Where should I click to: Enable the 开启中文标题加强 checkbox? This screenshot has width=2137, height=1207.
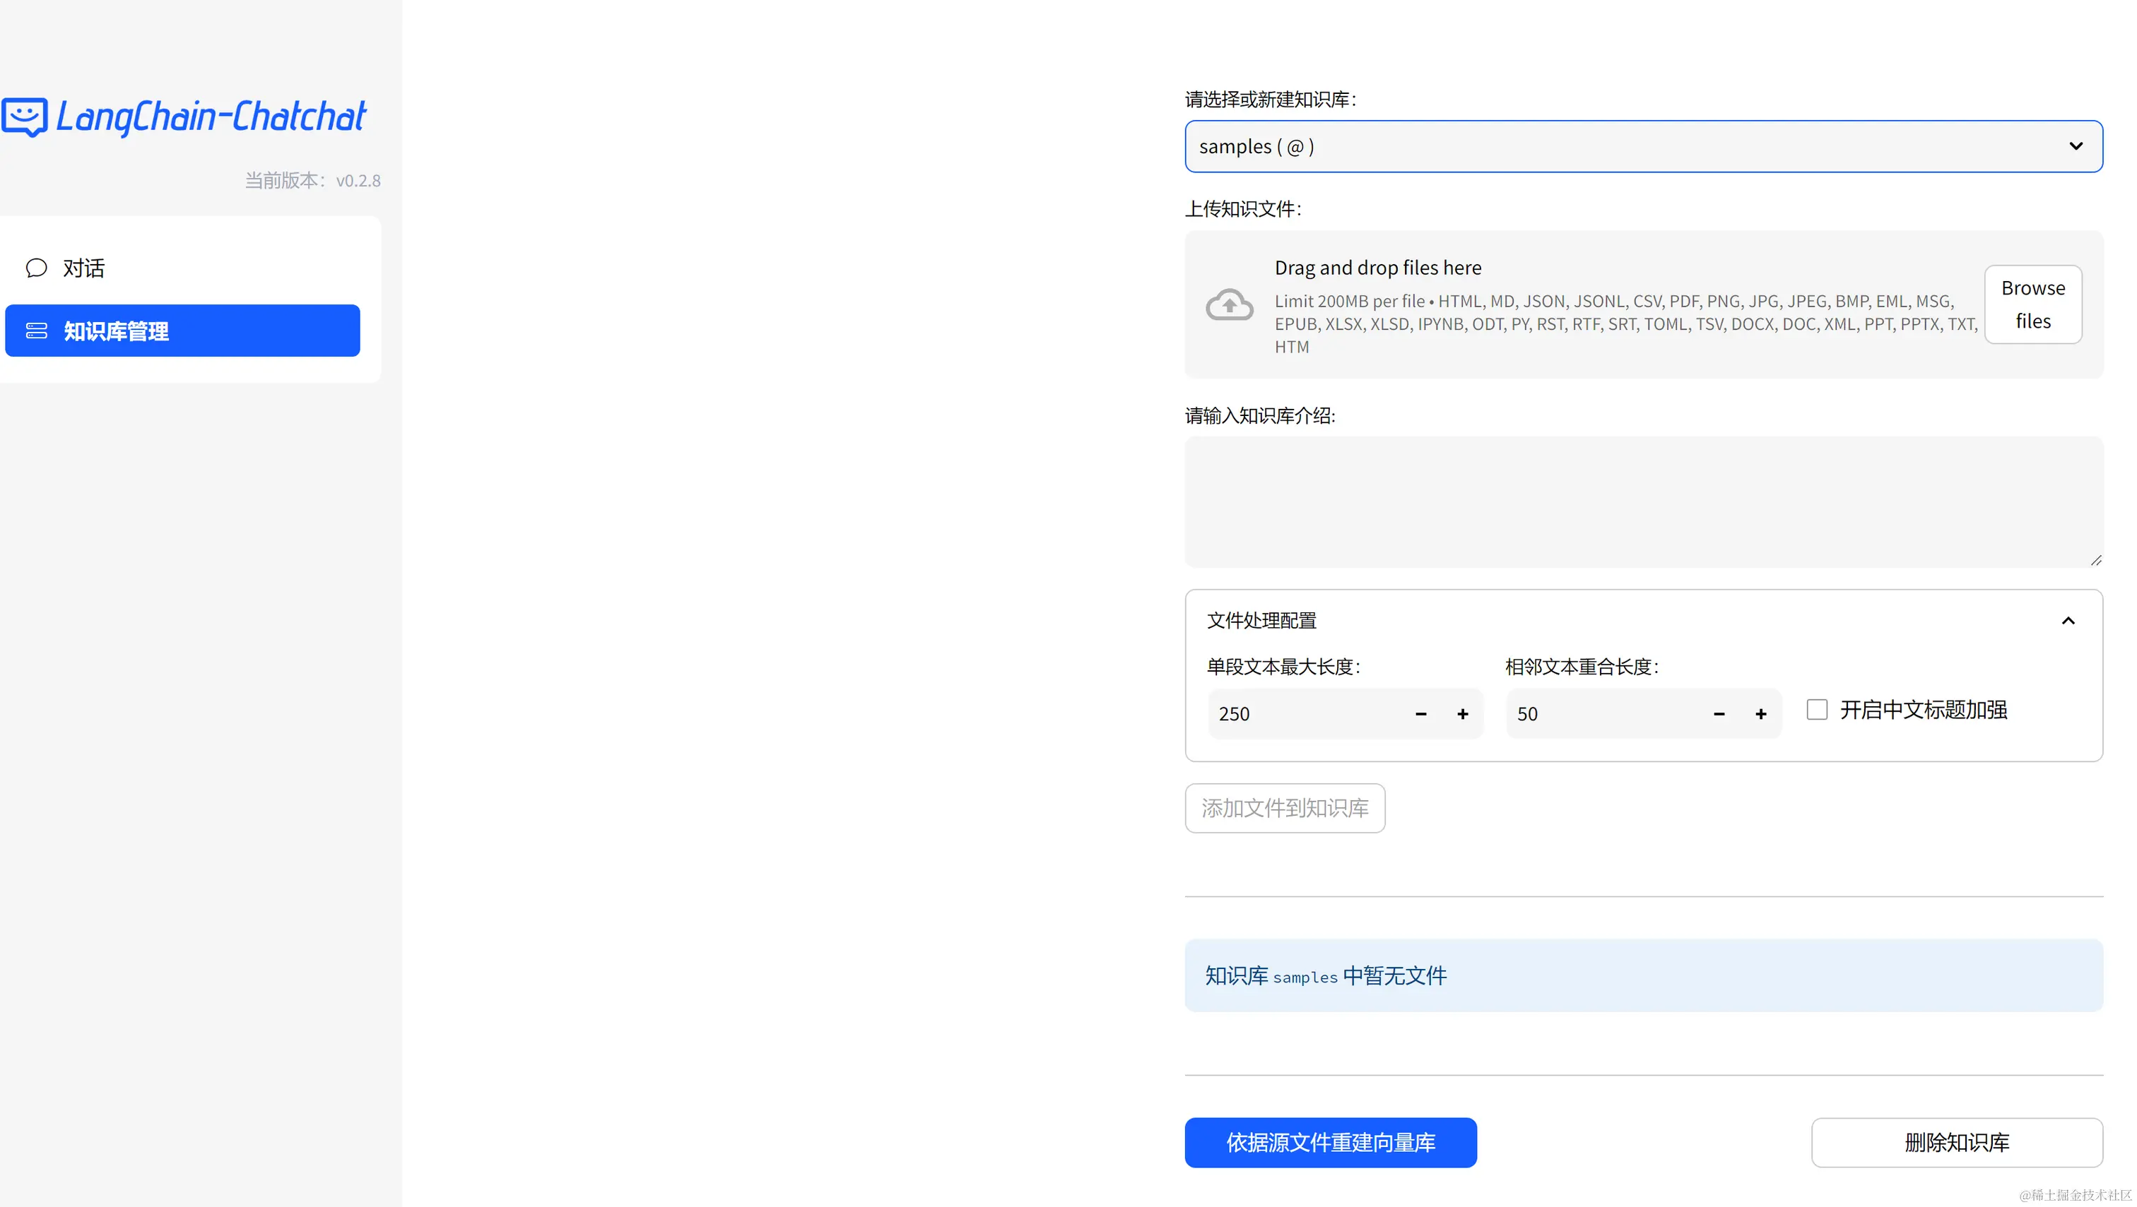(1817, 710)
